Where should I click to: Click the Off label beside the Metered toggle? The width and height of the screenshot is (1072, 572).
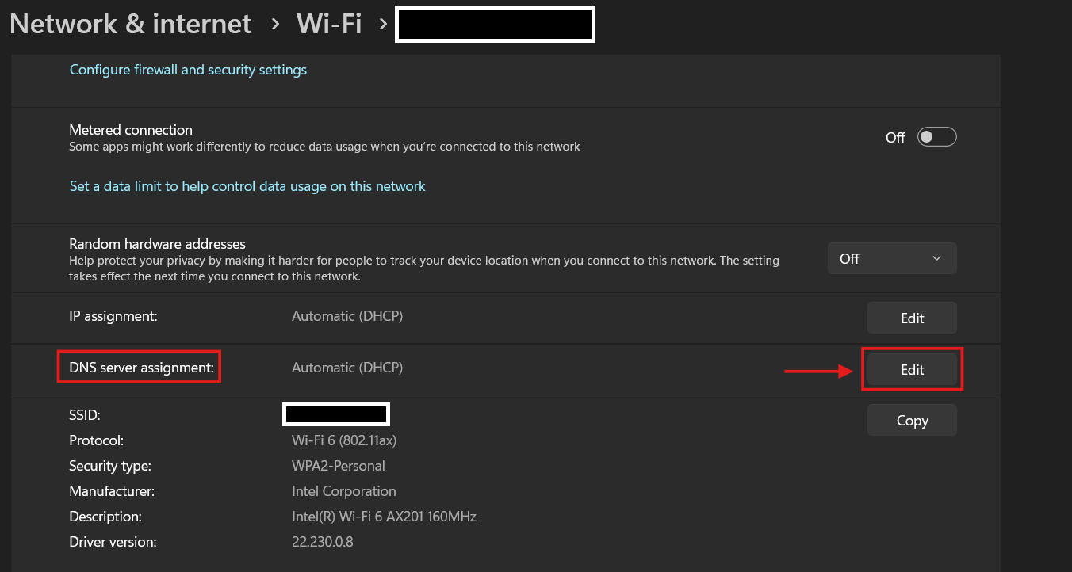coord(895,138)
